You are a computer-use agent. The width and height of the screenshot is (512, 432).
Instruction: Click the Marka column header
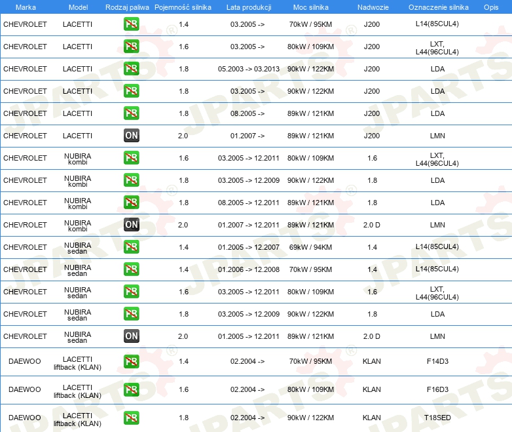point(26,7)
